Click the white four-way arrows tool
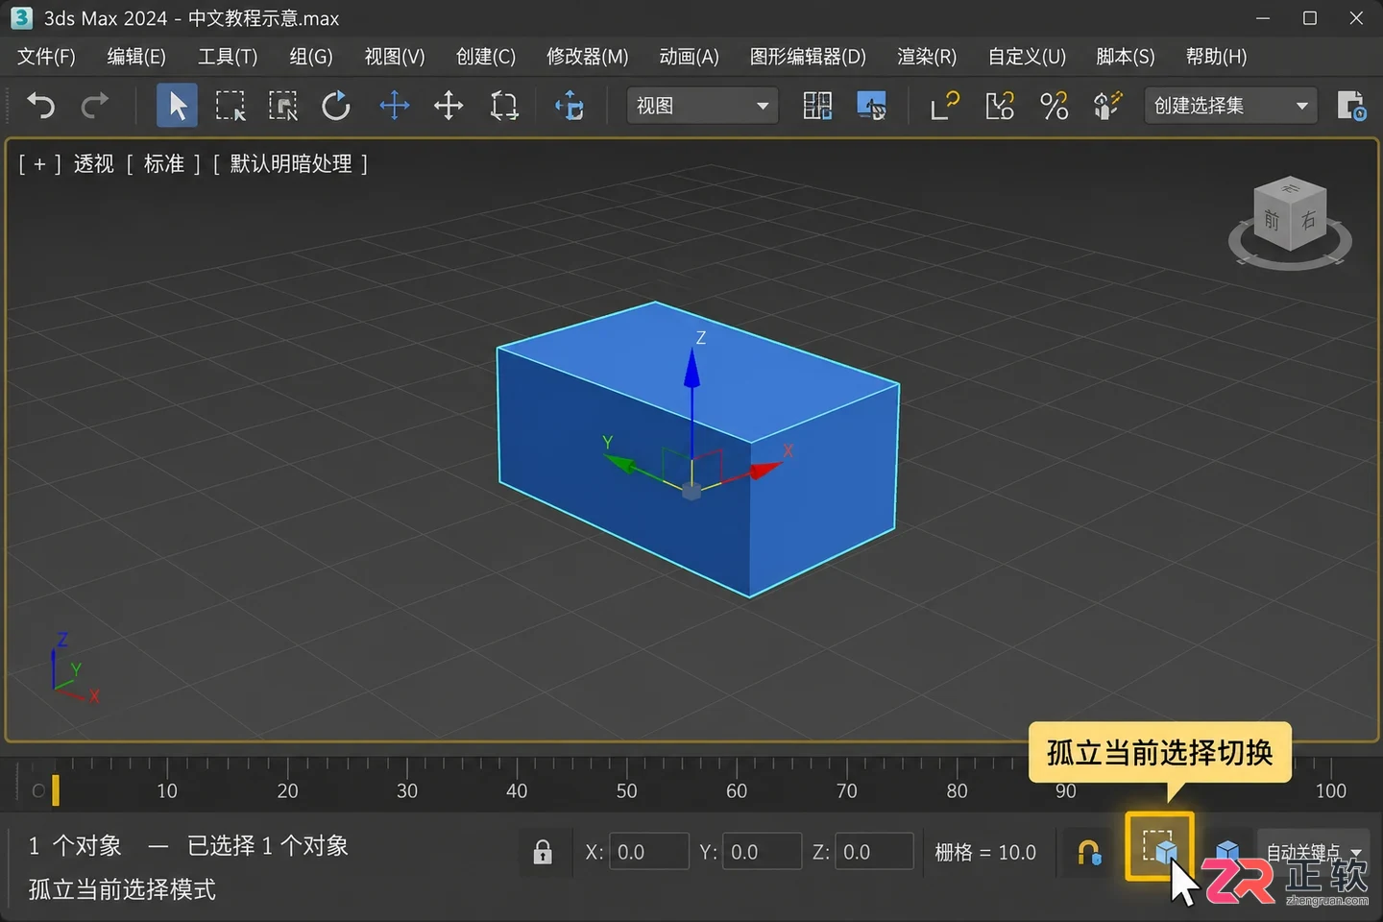 [x=449, y=106]
